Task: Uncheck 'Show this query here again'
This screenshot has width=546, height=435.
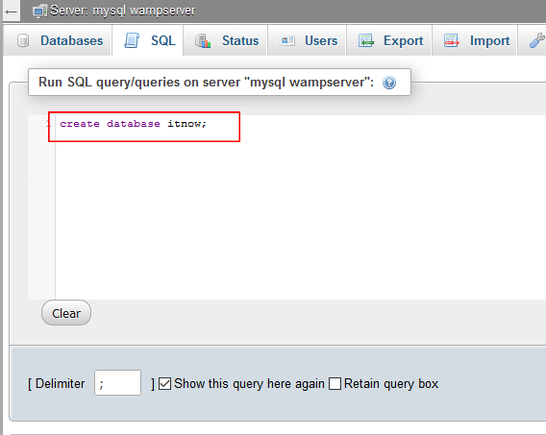Action: [x=164, y=383]
